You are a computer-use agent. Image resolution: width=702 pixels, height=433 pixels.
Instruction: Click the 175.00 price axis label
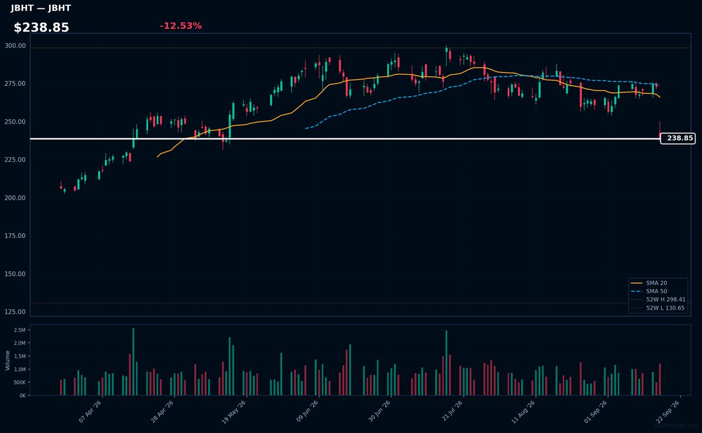pyautogui.click(x=15, y=235)
